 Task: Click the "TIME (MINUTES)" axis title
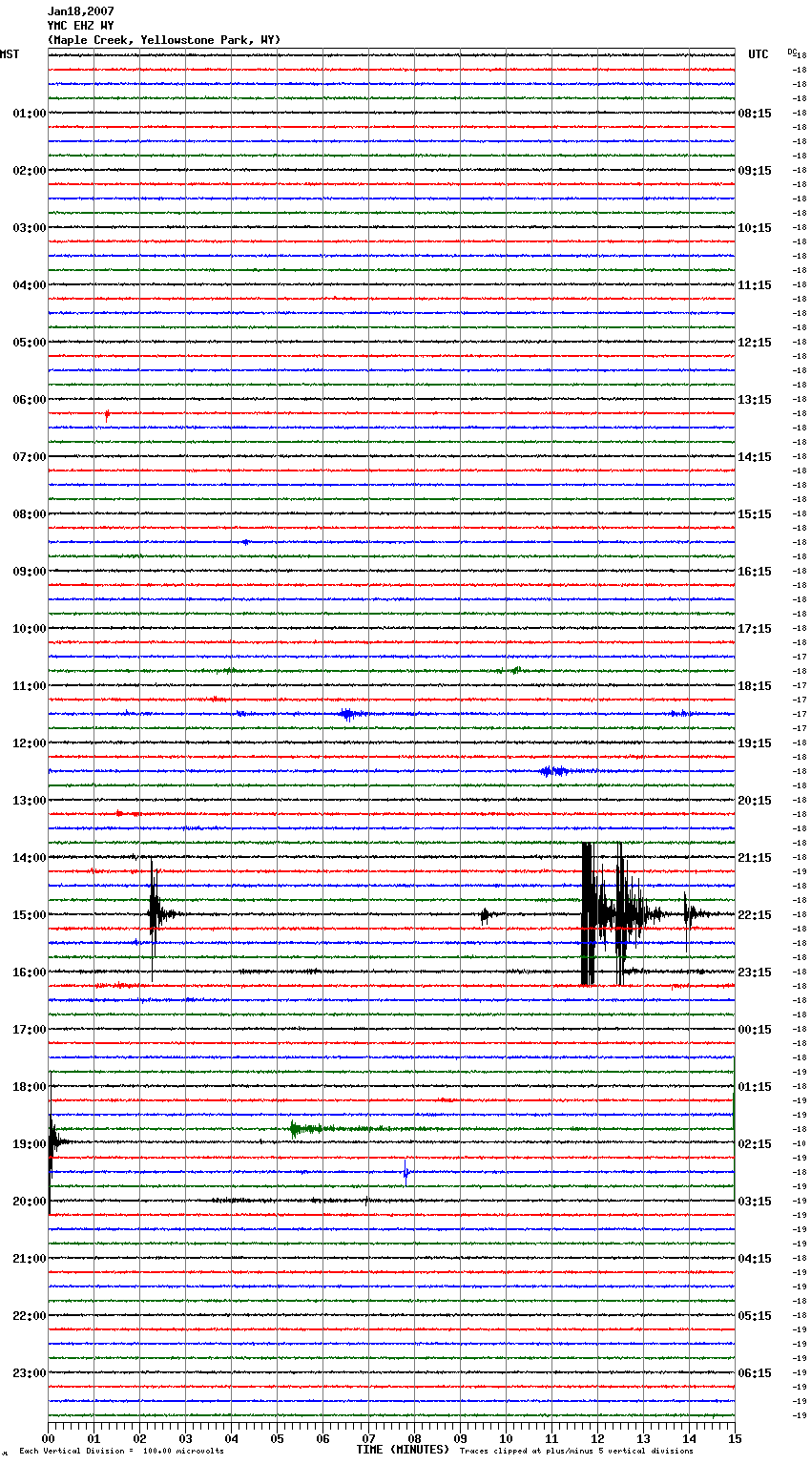pos(403,1450)
